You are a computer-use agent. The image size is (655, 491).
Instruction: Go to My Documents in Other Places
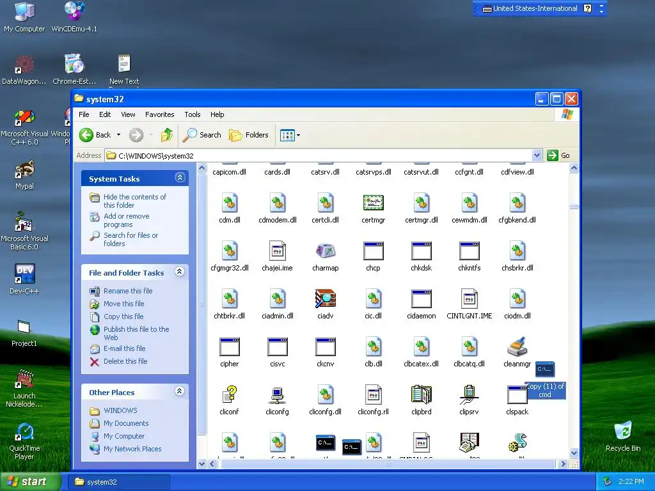(x=126, y=423)
